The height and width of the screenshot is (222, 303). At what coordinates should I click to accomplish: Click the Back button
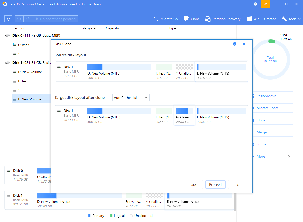click(193, 184)
